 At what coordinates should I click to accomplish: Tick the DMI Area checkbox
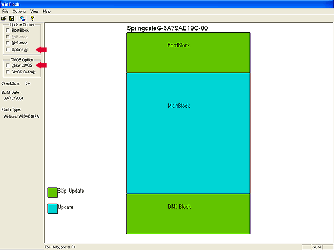[7, 43]
